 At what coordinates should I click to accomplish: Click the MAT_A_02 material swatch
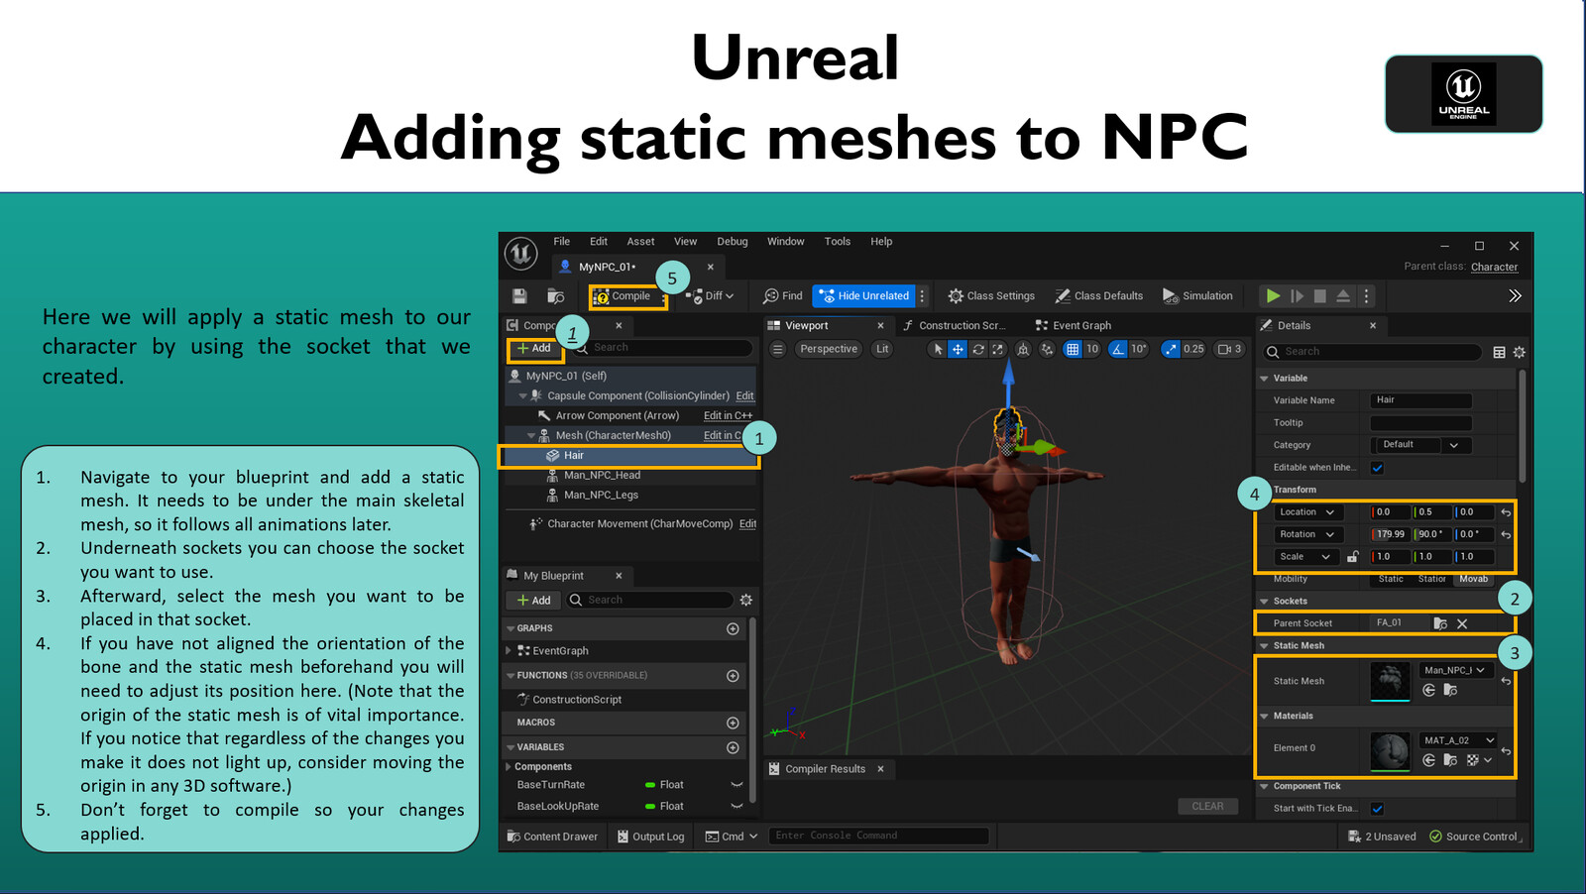click(x=1389, y=751)
